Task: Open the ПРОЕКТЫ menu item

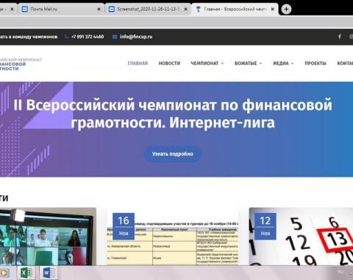Action: (x=315, y=63)
